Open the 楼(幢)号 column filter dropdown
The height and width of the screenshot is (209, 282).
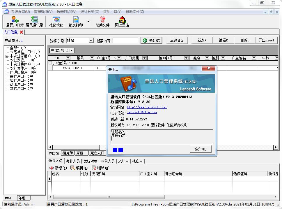coord(186,58)
